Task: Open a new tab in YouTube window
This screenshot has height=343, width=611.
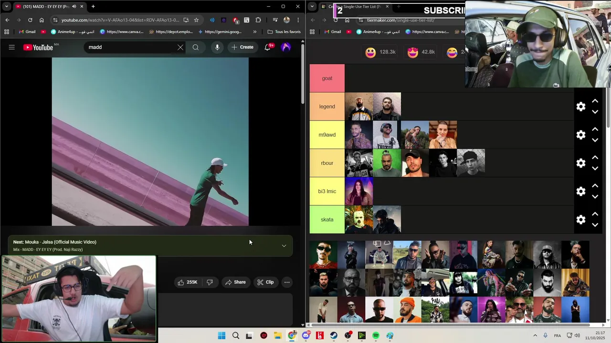Action: pos(93,7)
